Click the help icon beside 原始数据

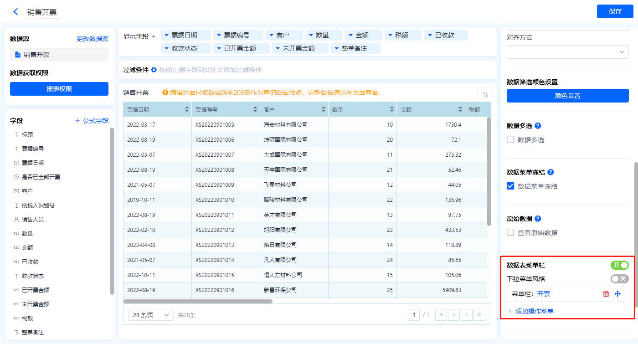click(538, 219)
